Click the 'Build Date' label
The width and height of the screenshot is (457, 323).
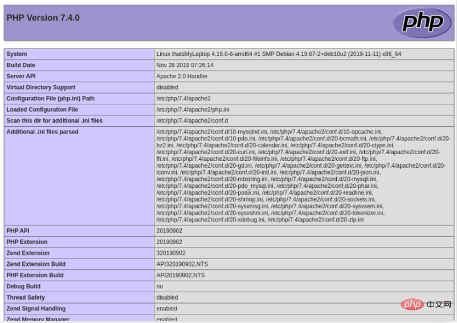click(21, 65)
